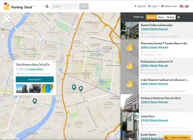Screen dimensions: 193x140
Task: Click the Central World map label
Action: pyautogui.click(x=96, y=54)
